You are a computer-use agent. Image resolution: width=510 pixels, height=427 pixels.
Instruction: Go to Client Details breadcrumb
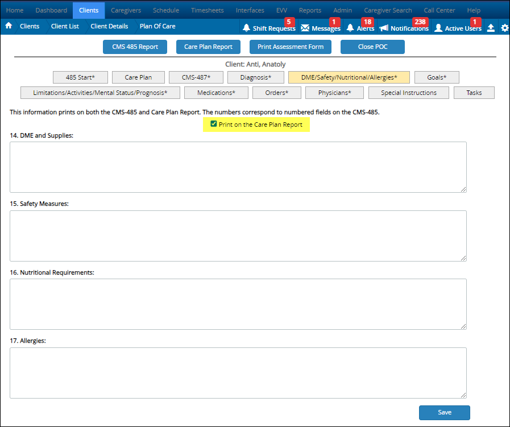pyautogui.click(x=109, y=26)
